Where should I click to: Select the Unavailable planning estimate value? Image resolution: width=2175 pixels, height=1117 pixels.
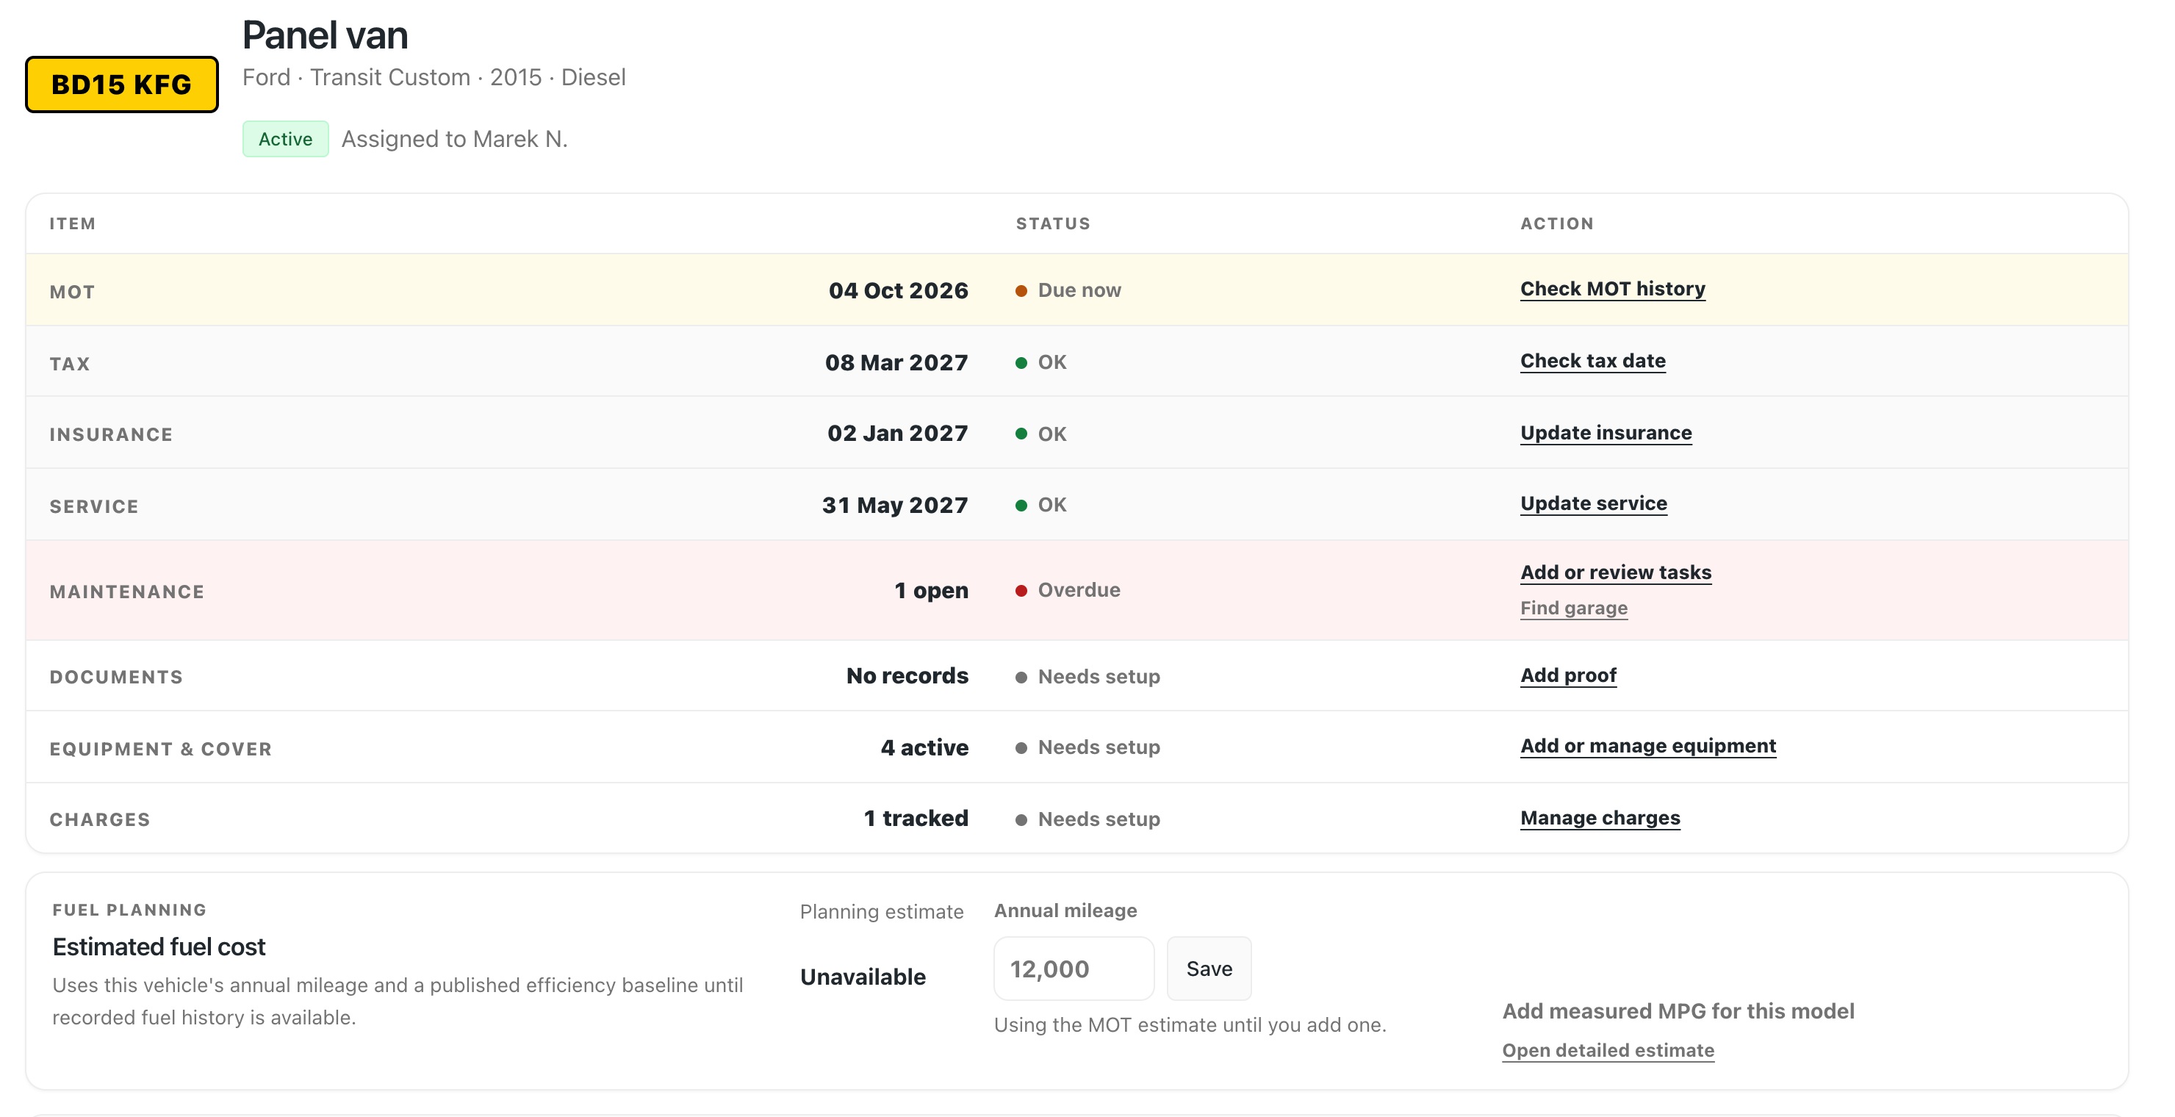[x=863, y=977]
